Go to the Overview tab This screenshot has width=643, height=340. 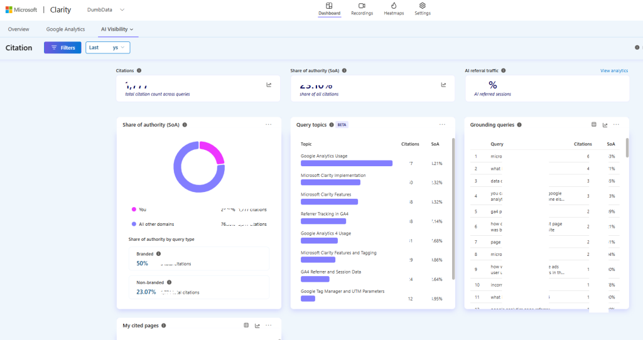18,29
